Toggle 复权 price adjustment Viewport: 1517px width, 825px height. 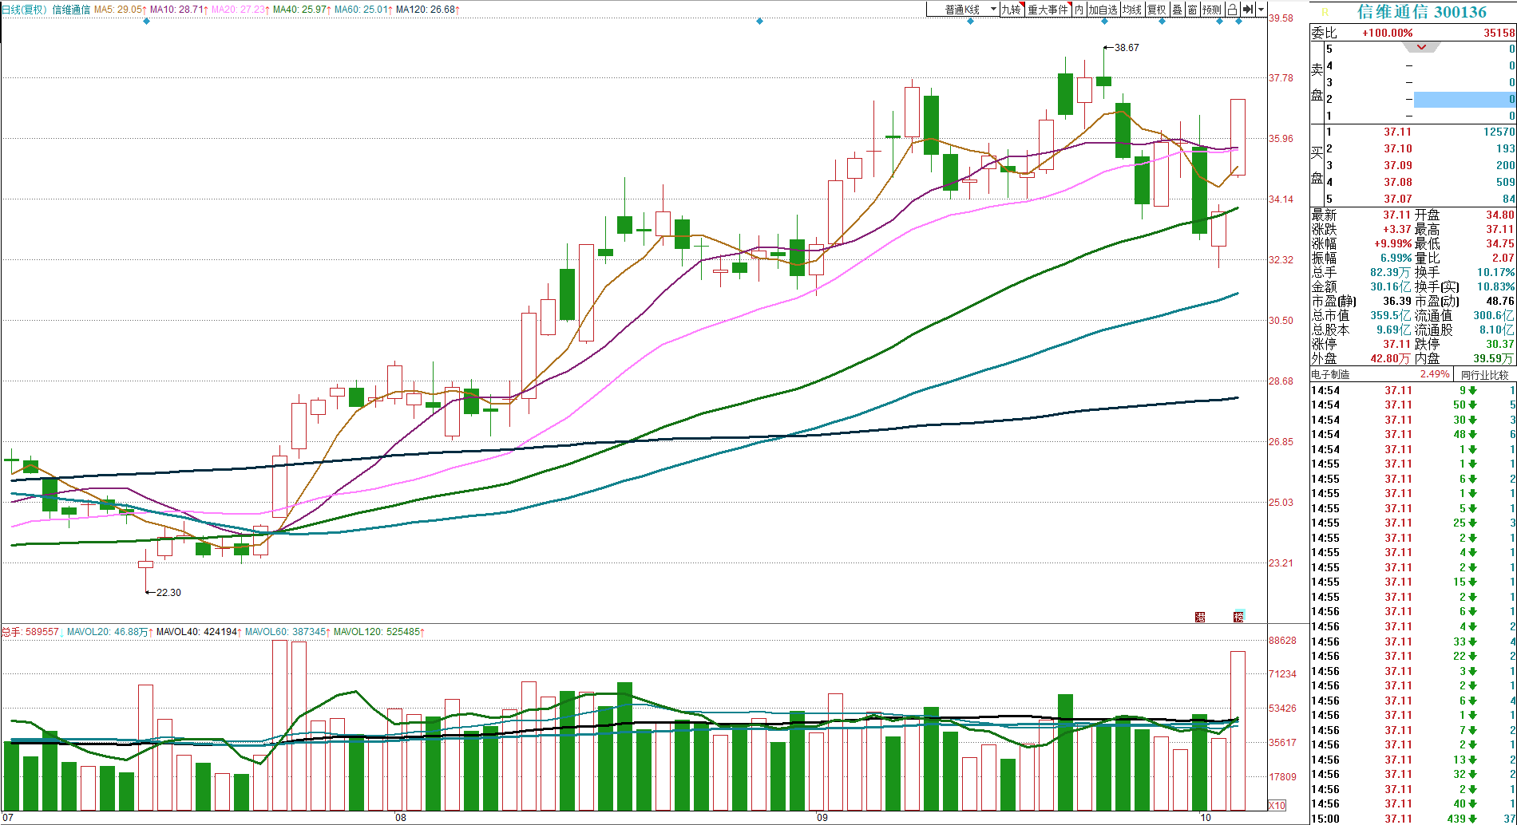(x=1156, y=10)
